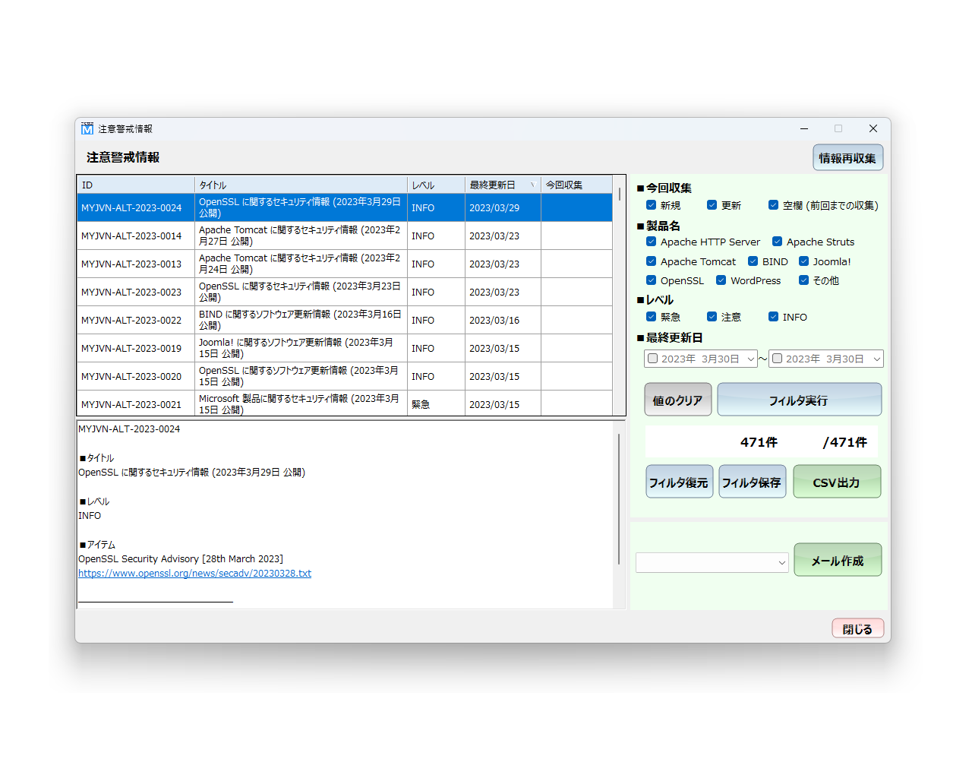Viewport: 972px width, 778px height.
Task: Minimize the 注意警戒情報 window
Action: [804, 128]
